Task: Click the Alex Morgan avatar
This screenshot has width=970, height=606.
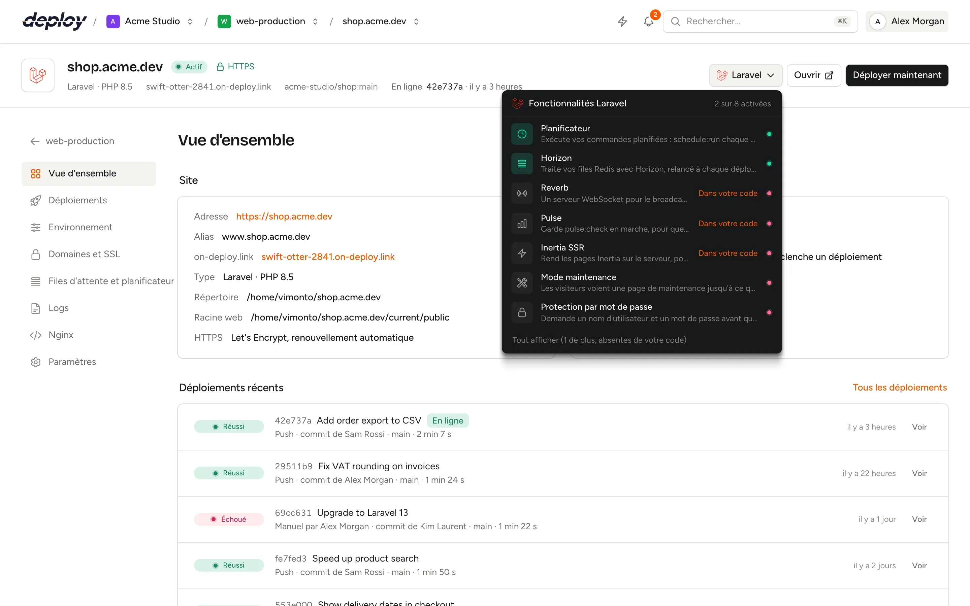Action: pyautogui.click(x=877, y=21)
